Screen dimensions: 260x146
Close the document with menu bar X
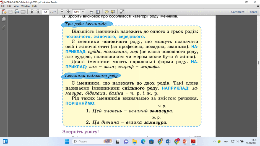point(258,6)
